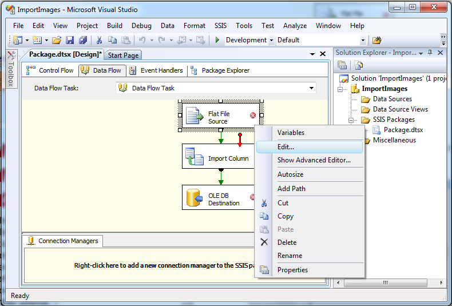Click the Show All Files icon in Solution Explorer
The height and width of the screenshot is (306, 452).
(359, 65)
